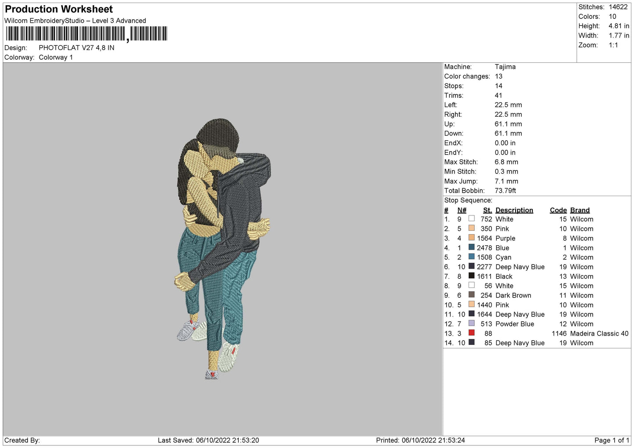Click the Blue row 4 color swatch

[472, 247]
